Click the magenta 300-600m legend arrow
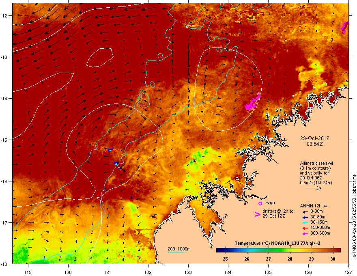 point(305,233)
